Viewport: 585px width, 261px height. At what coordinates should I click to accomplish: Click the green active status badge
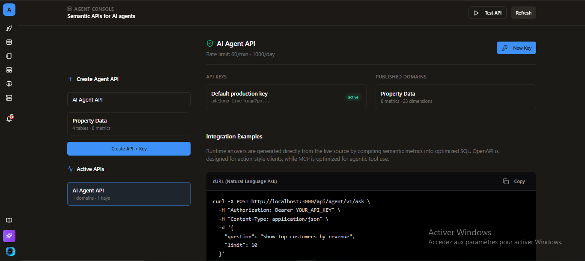353,97
